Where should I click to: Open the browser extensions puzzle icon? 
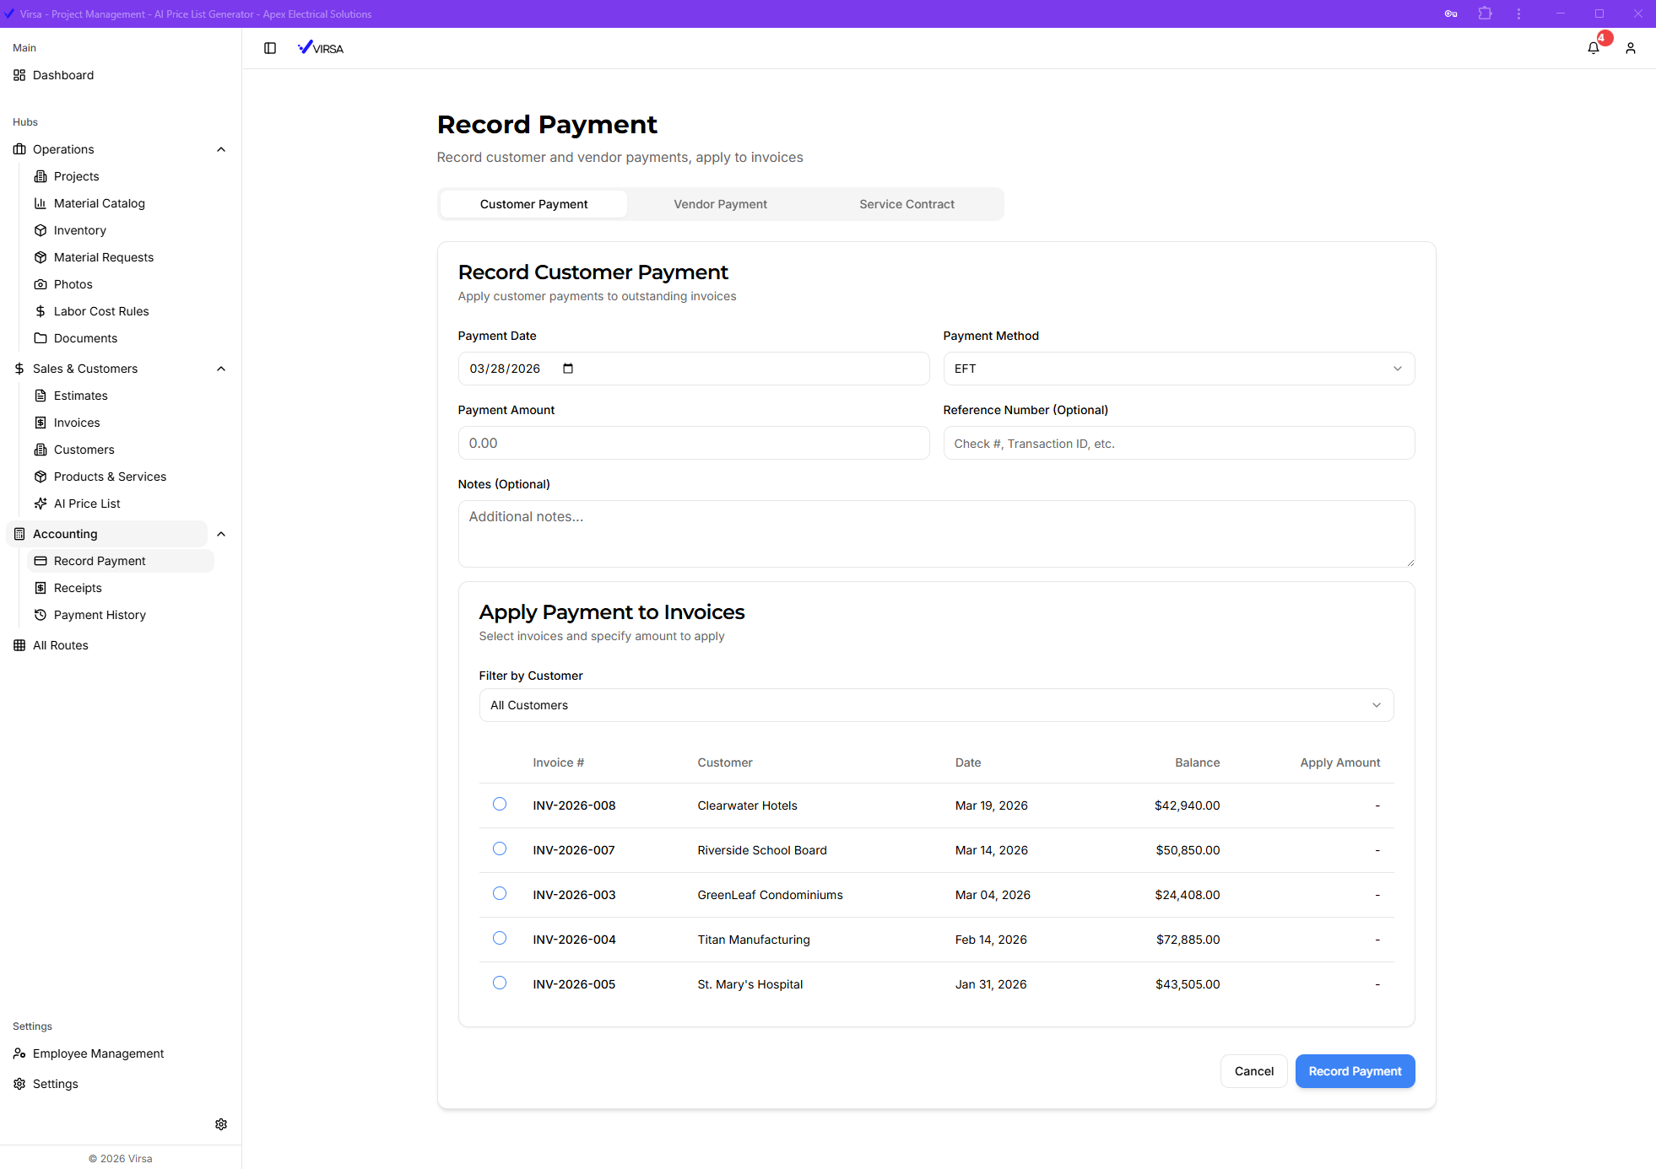coord(1486,13)
